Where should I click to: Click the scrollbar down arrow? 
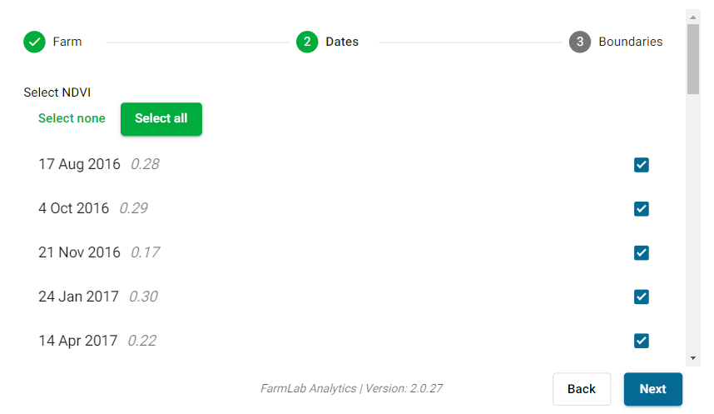tap(693, 357)
